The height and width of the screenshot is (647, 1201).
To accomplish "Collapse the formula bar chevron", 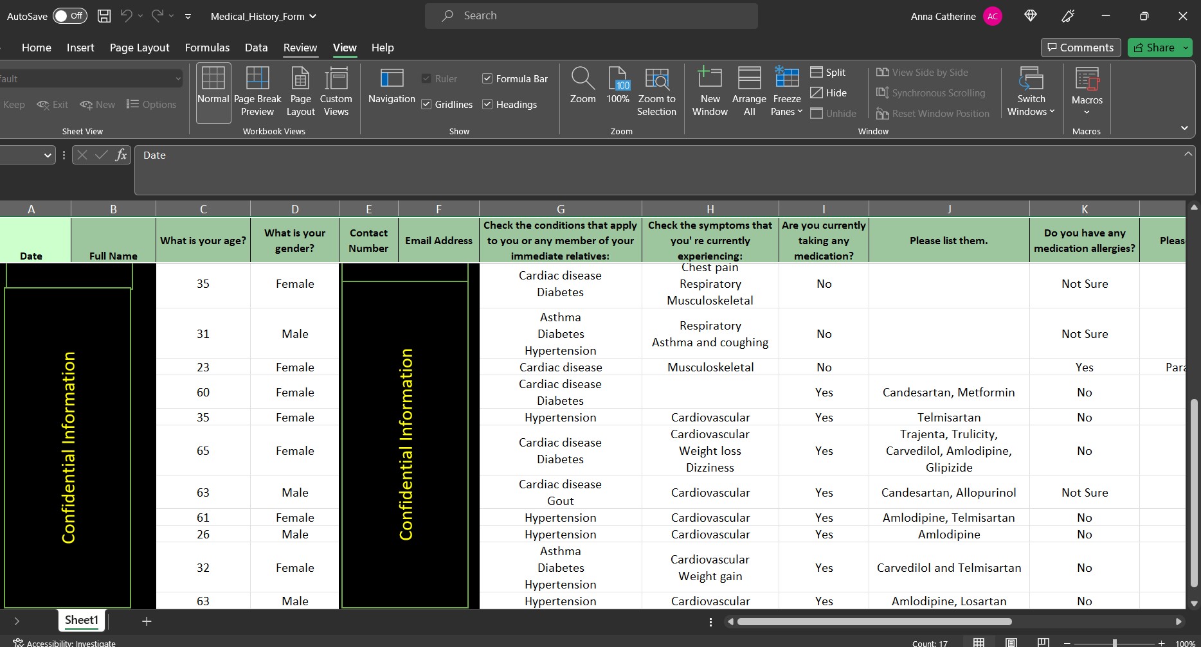I will [x=1188, y=154].
